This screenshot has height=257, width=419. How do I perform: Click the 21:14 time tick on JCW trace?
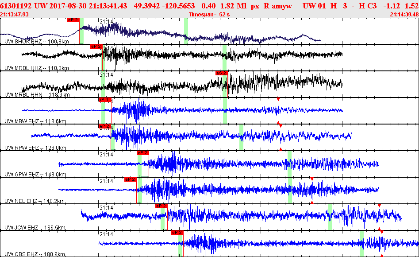(106, 207)
